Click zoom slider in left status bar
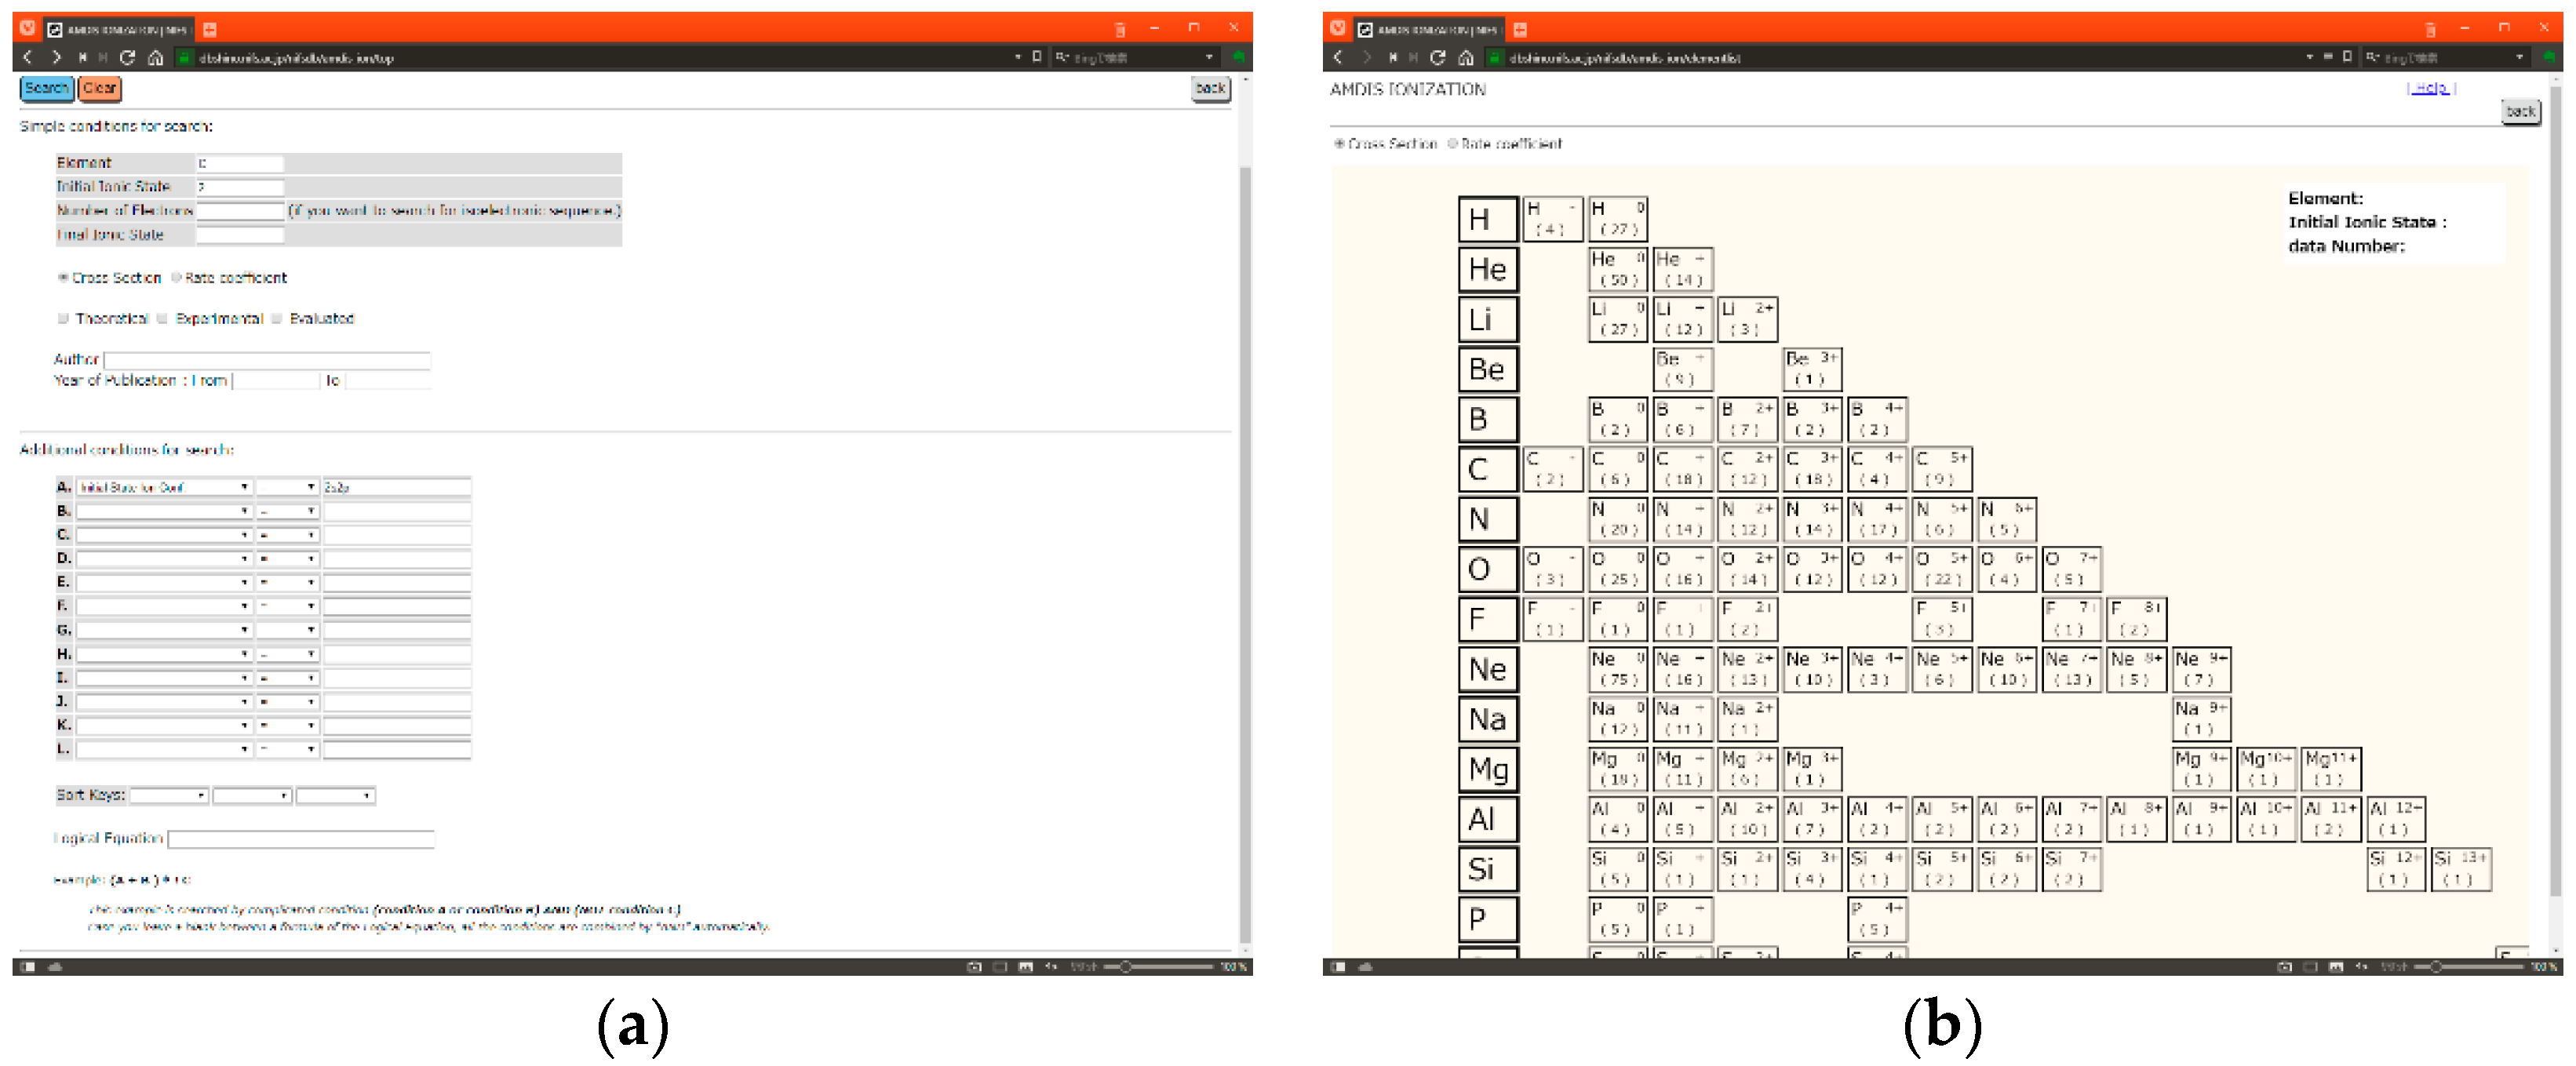Screen dimensions: 2576x1066 click(1126, 967)
